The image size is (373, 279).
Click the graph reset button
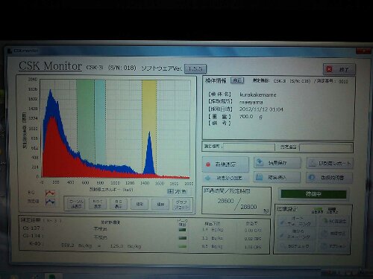pos(182,204)
